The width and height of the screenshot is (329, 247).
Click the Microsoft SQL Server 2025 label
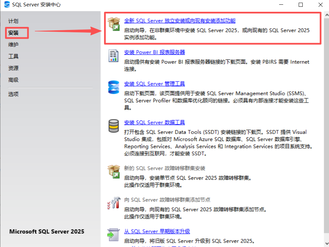point(47,232)
